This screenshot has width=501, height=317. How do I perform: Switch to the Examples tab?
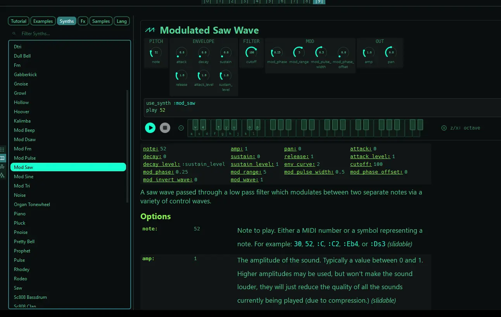(x=43, y=21)
